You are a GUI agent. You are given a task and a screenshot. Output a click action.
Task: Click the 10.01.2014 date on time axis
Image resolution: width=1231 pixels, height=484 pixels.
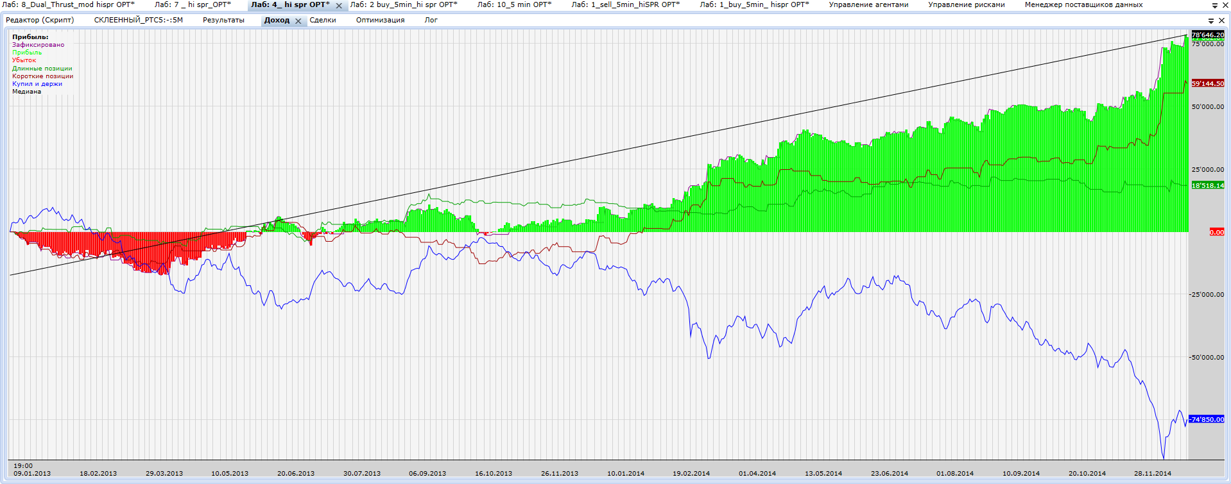pyautogui.click(x=626, y=474)
